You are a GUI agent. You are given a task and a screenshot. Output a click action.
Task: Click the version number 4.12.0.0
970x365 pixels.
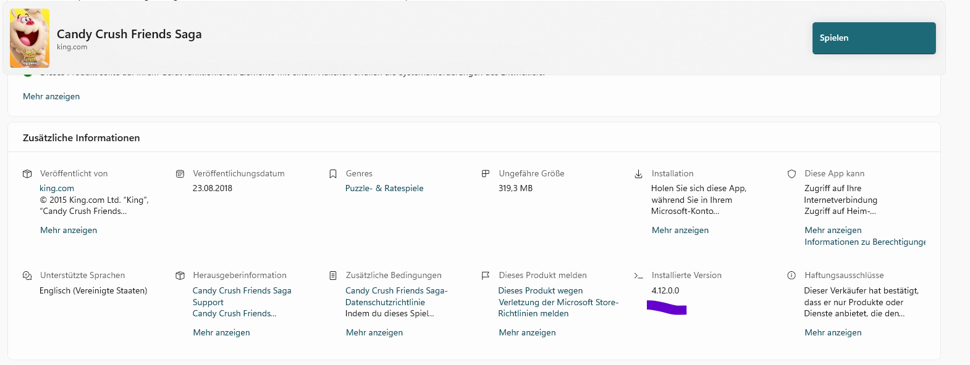click(x=665, y=290)
